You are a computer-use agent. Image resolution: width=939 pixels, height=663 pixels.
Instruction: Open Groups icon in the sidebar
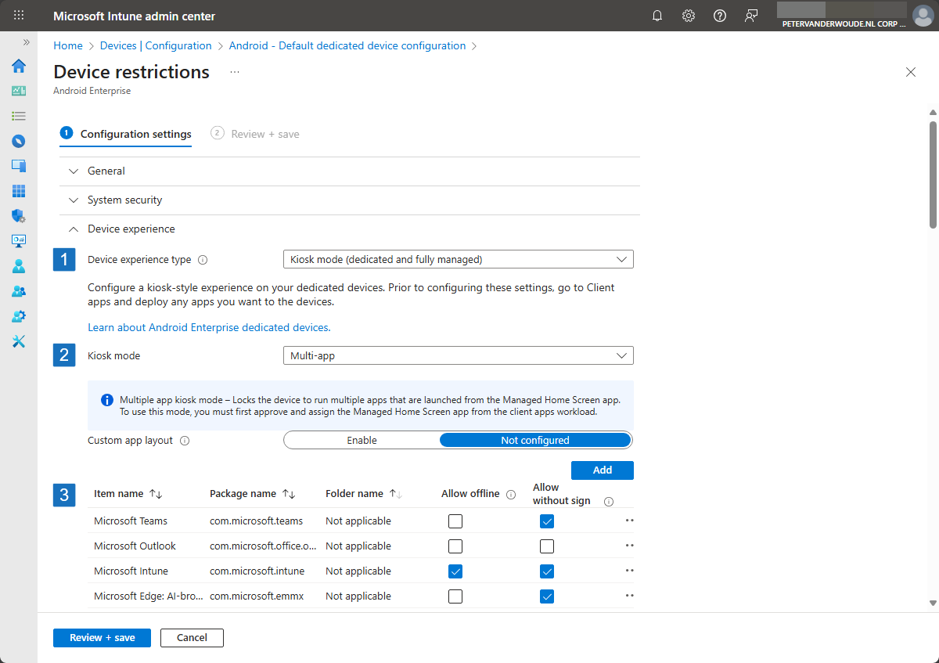(19, 291)
